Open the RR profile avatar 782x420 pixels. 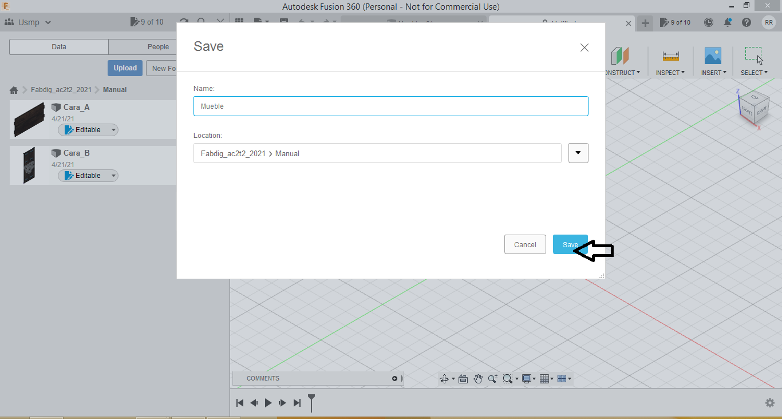[769, 22]
